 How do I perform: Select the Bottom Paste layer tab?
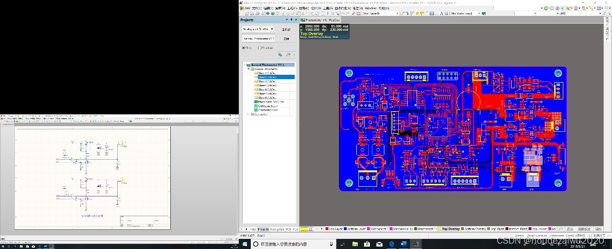517,229
